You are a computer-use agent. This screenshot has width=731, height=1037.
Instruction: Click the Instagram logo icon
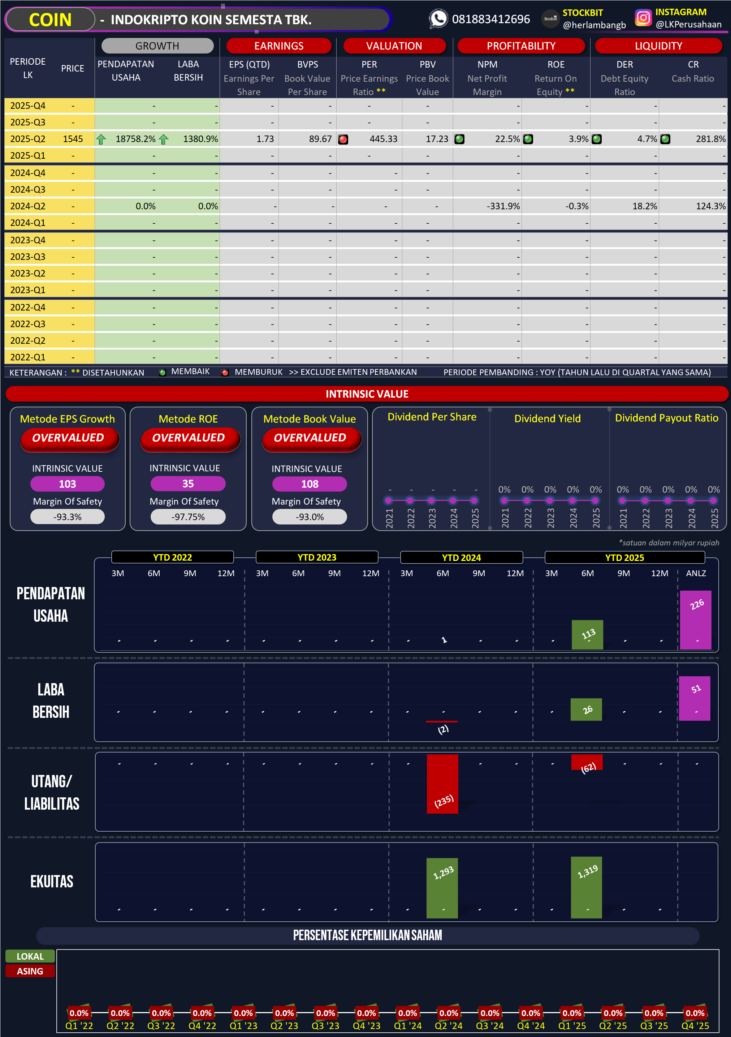pos(643,18)
